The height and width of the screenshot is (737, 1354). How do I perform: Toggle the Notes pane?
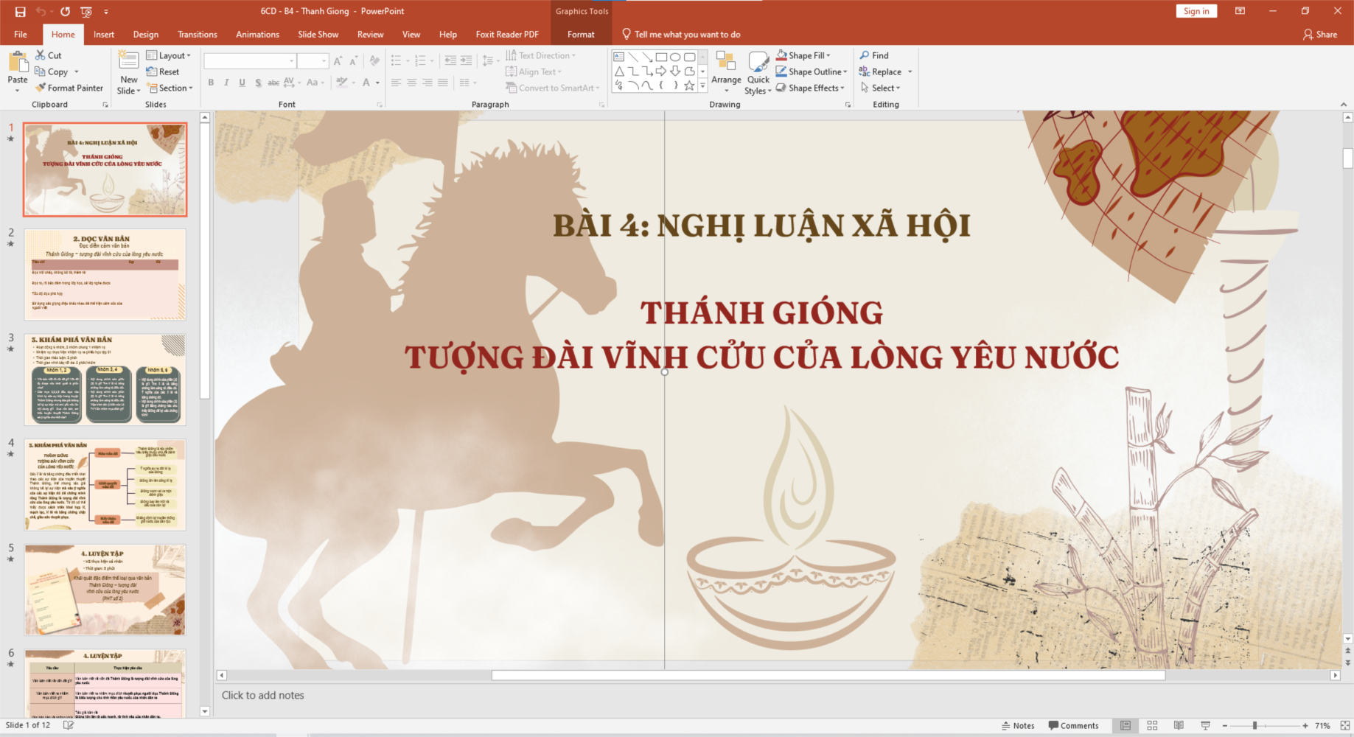tap(1018, 726)
